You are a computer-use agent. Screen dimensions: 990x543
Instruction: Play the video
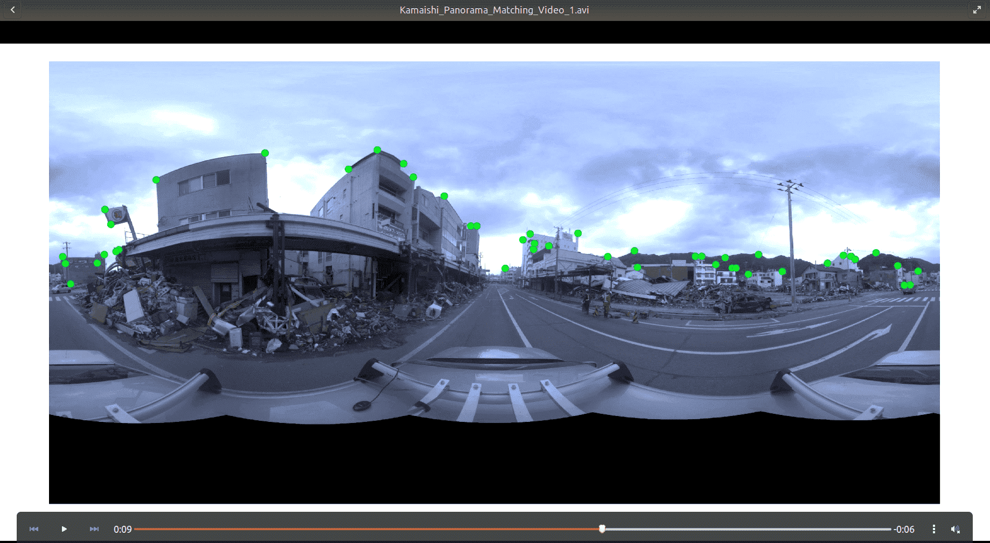point(64,529)
